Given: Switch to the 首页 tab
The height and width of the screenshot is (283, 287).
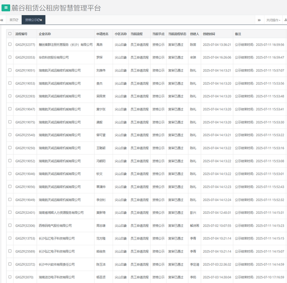Looking at the screenshot, I should pyautogui.click(x=13, y=20).
